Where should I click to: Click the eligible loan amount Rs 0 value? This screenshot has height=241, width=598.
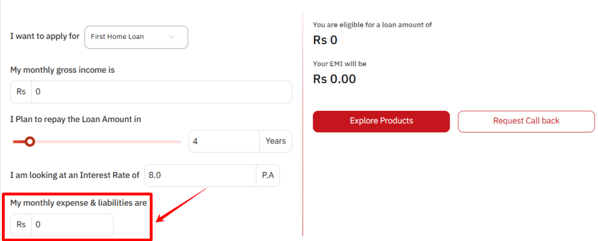coord(325,40)
